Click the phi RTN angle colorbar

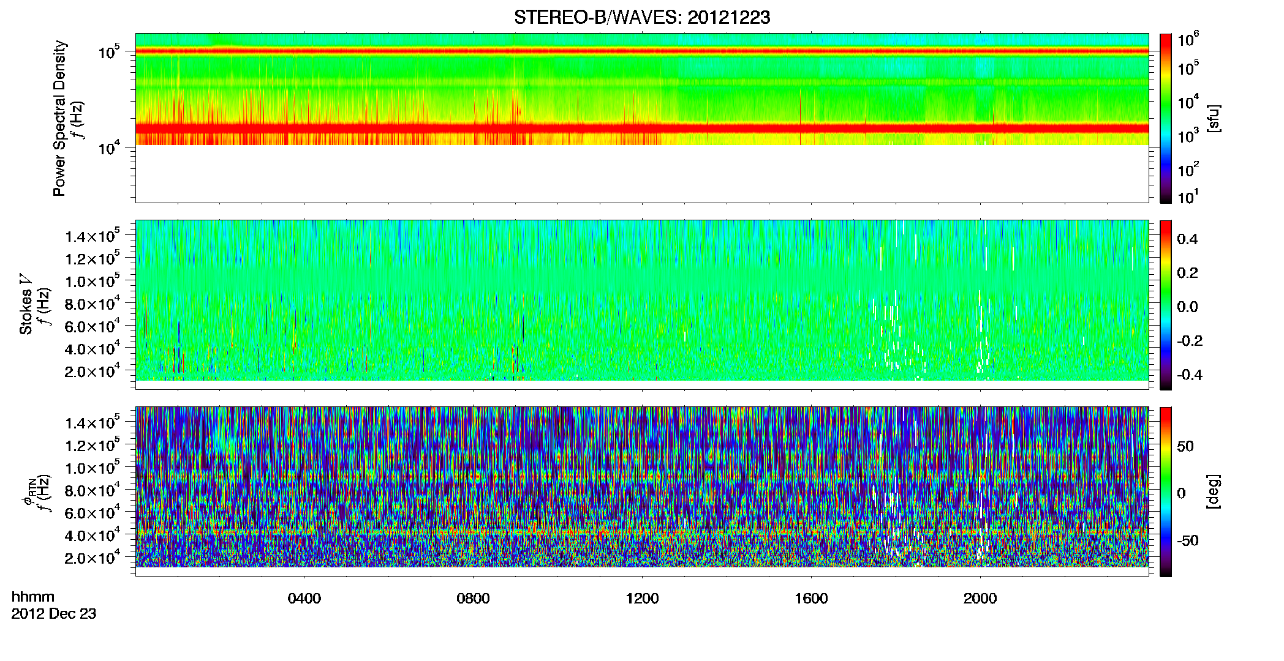[1166, 491]
